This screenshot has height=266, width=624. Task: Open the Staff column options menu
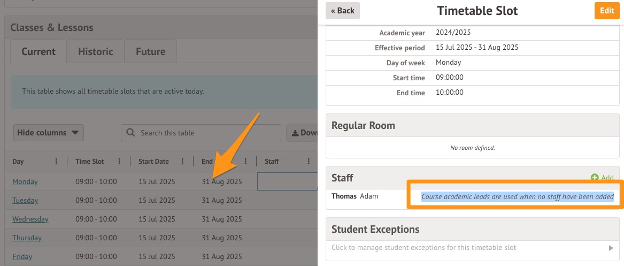[309, 162]
